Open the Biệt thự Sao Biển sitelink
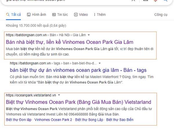The width and height of the screenshot is (174, 129). click(120, 120)
